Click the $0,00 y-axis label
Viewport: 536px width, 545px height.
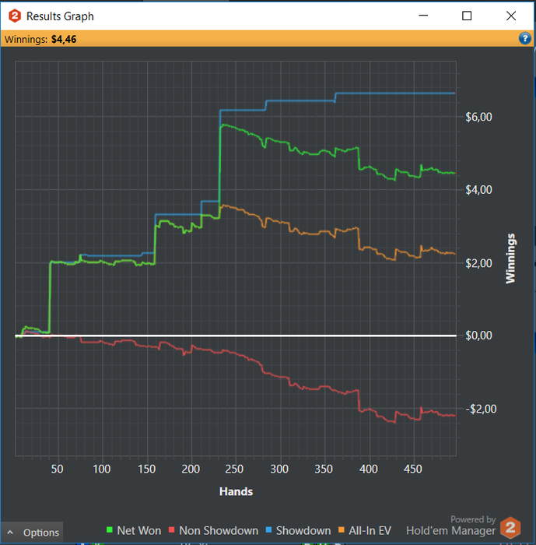478,336
